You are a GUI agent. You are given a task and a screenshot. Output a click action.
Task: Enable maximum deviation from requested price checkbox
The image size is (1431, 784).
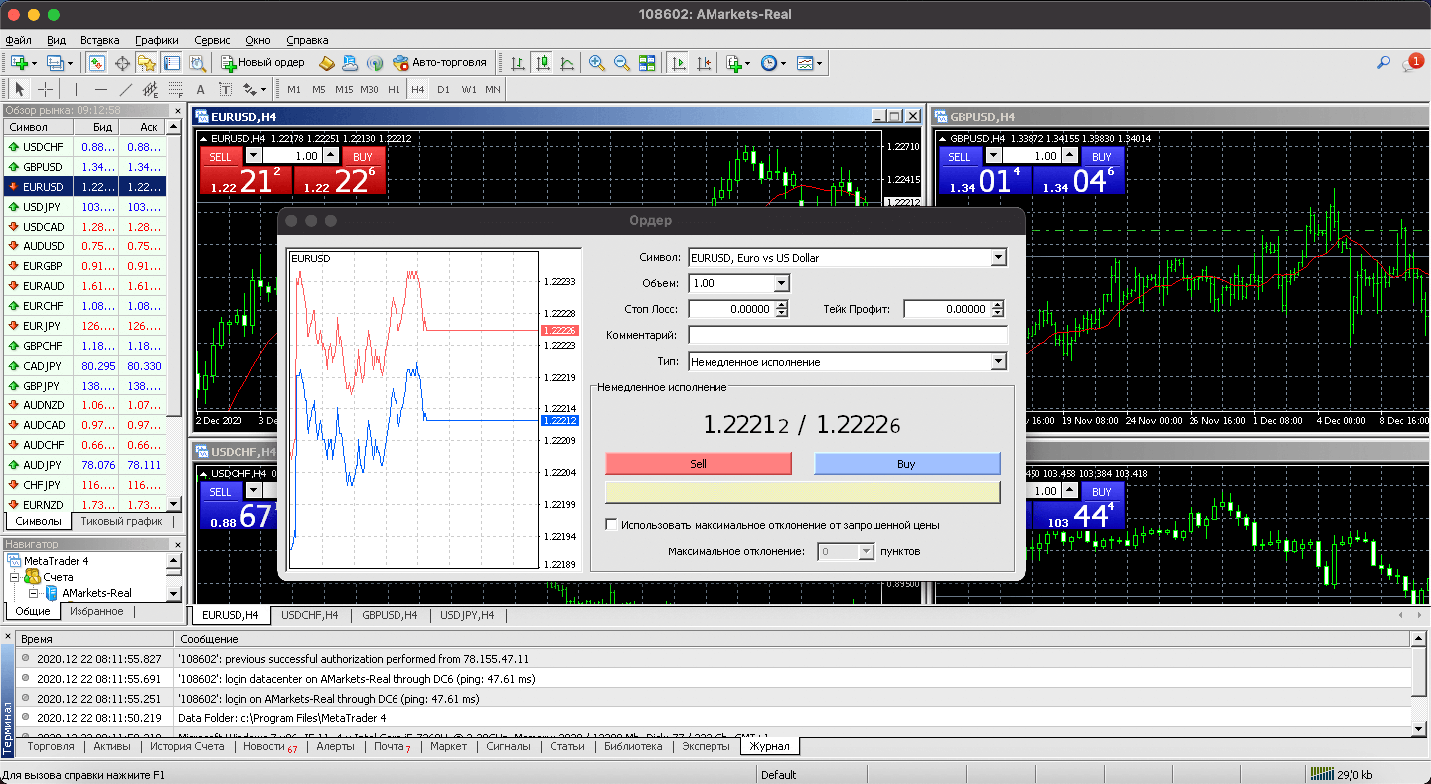(x=612, y=524)
